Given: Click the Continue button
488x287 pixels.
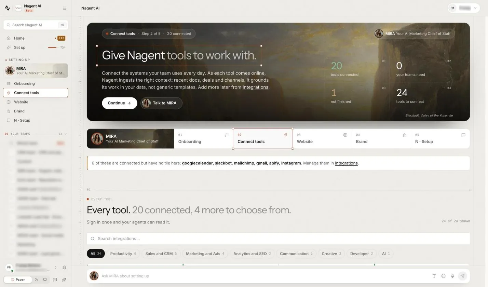Looking at the screenshot, I should tap(119, 103).
